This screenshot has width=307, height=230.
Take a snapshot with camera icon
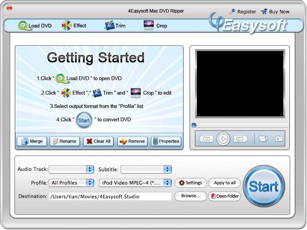[279, 138]
